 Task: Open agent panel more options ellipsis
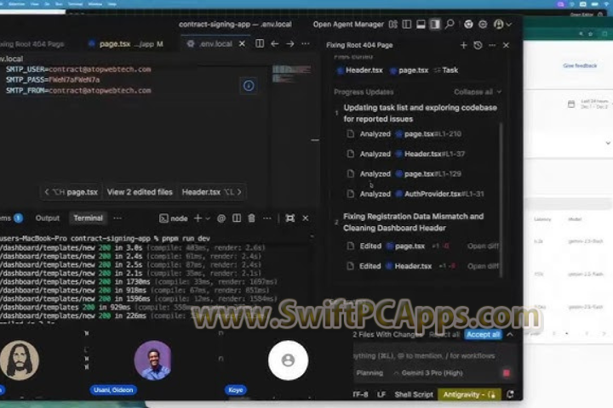[x=492, y=45]
